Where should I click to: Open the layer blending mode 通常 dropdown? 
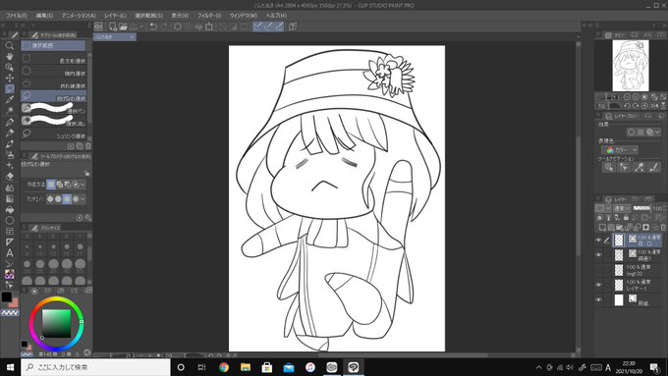621,208
